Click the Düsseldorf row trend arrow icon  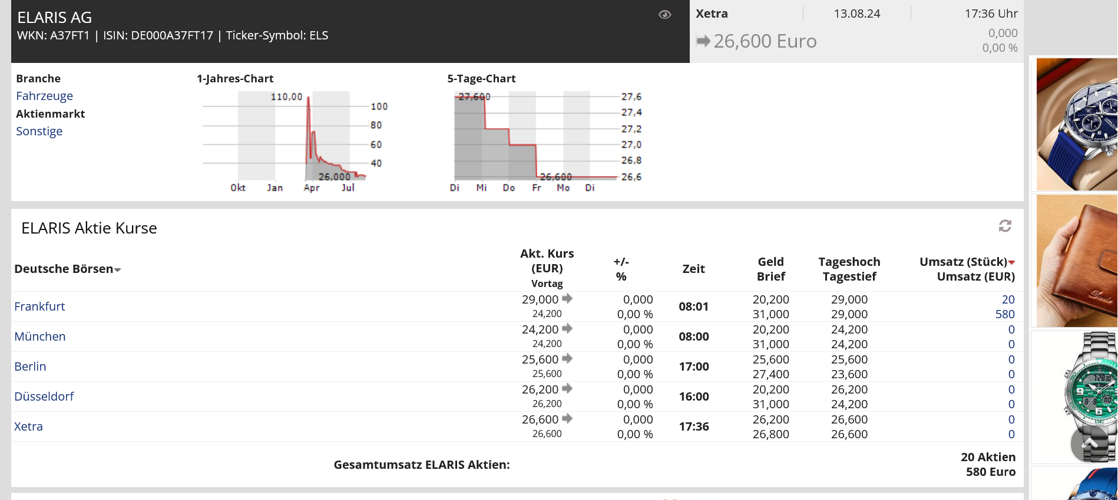coord(567,389)
